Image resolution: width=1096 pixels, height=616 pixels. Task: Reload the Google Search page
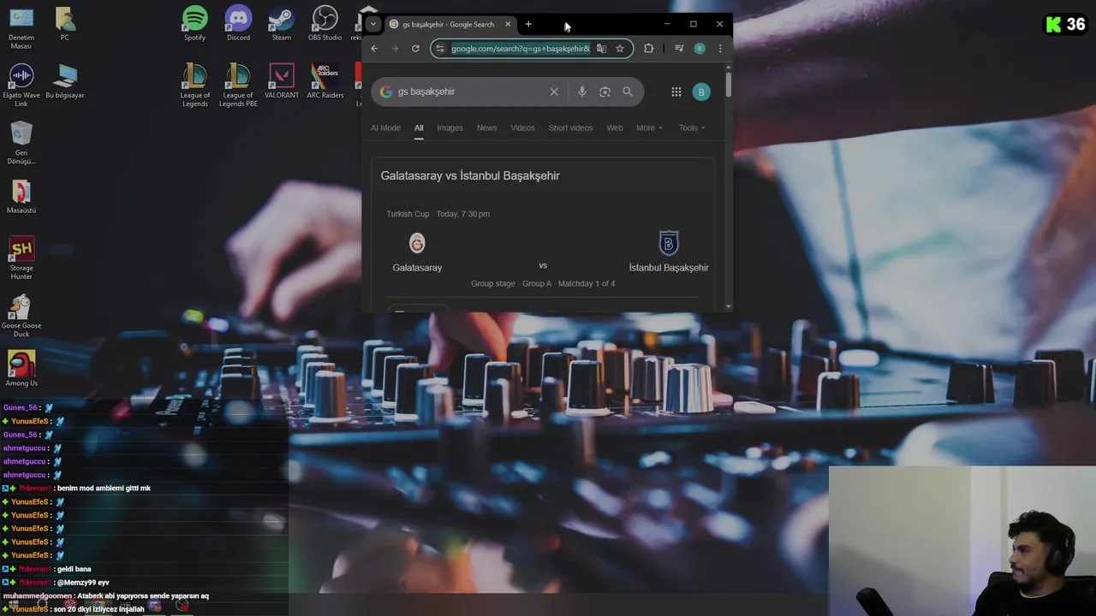pyautogui.click(x=415, y=49)
